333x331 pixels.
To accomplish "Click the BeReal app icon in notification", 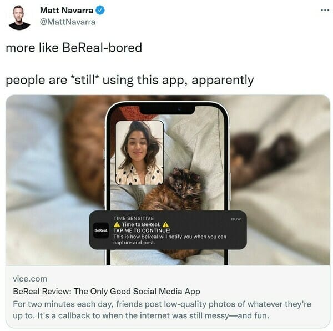I will tap(101, 230).
